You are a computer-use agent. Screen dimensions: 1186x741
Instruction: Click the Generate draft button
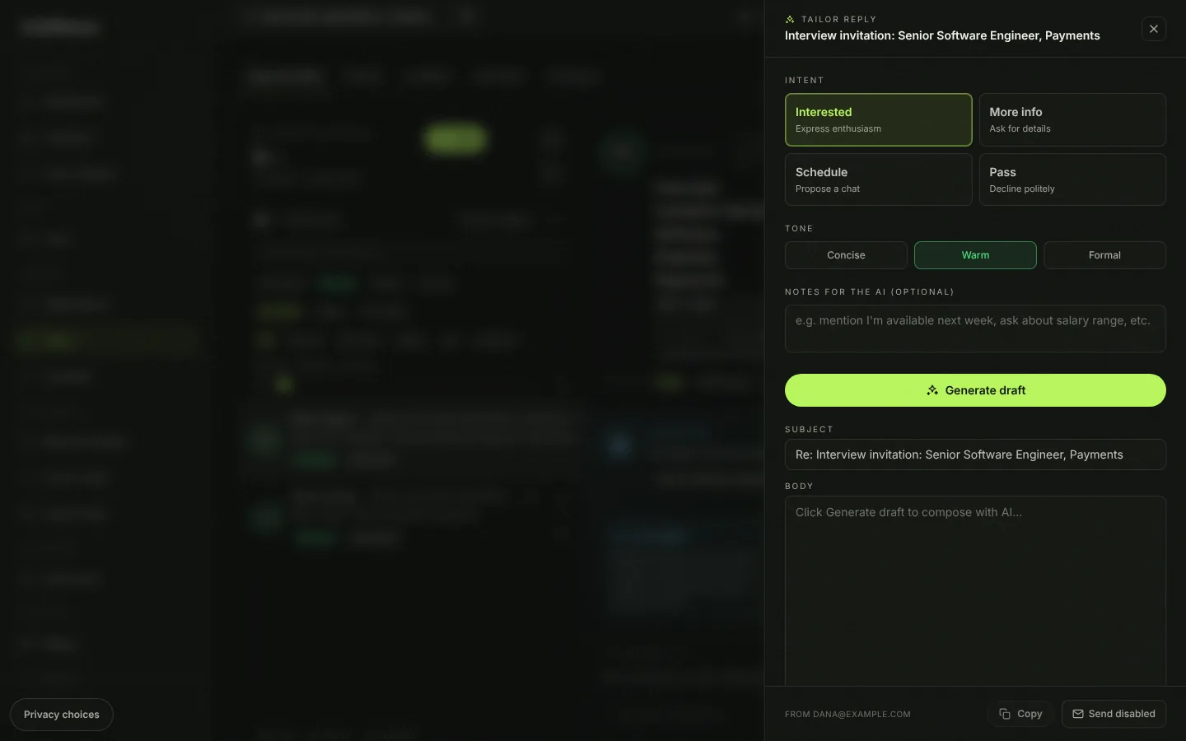click(x=975, y=390)
